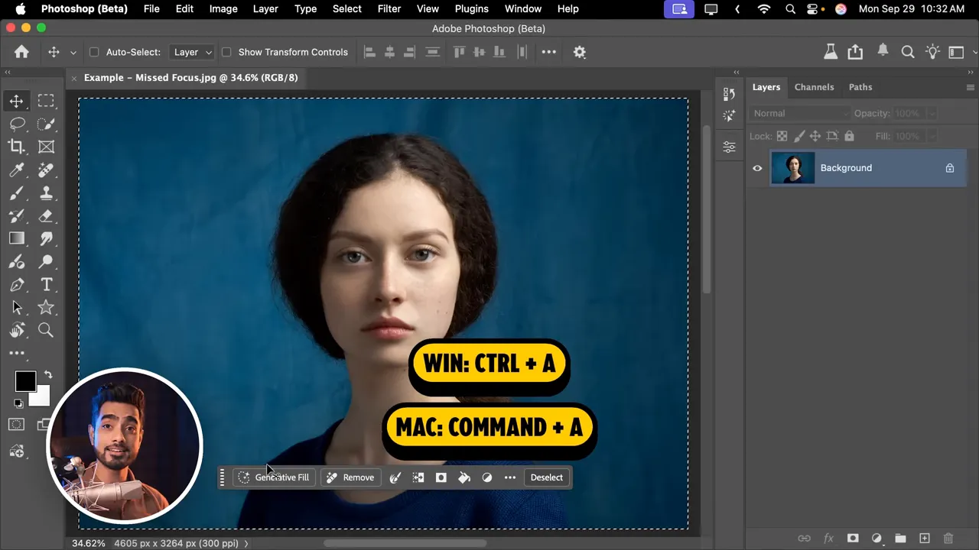This screenshot has height=550, width=979.
Task: Hide the Background layer with eye icon
Action: pos(757,168)
